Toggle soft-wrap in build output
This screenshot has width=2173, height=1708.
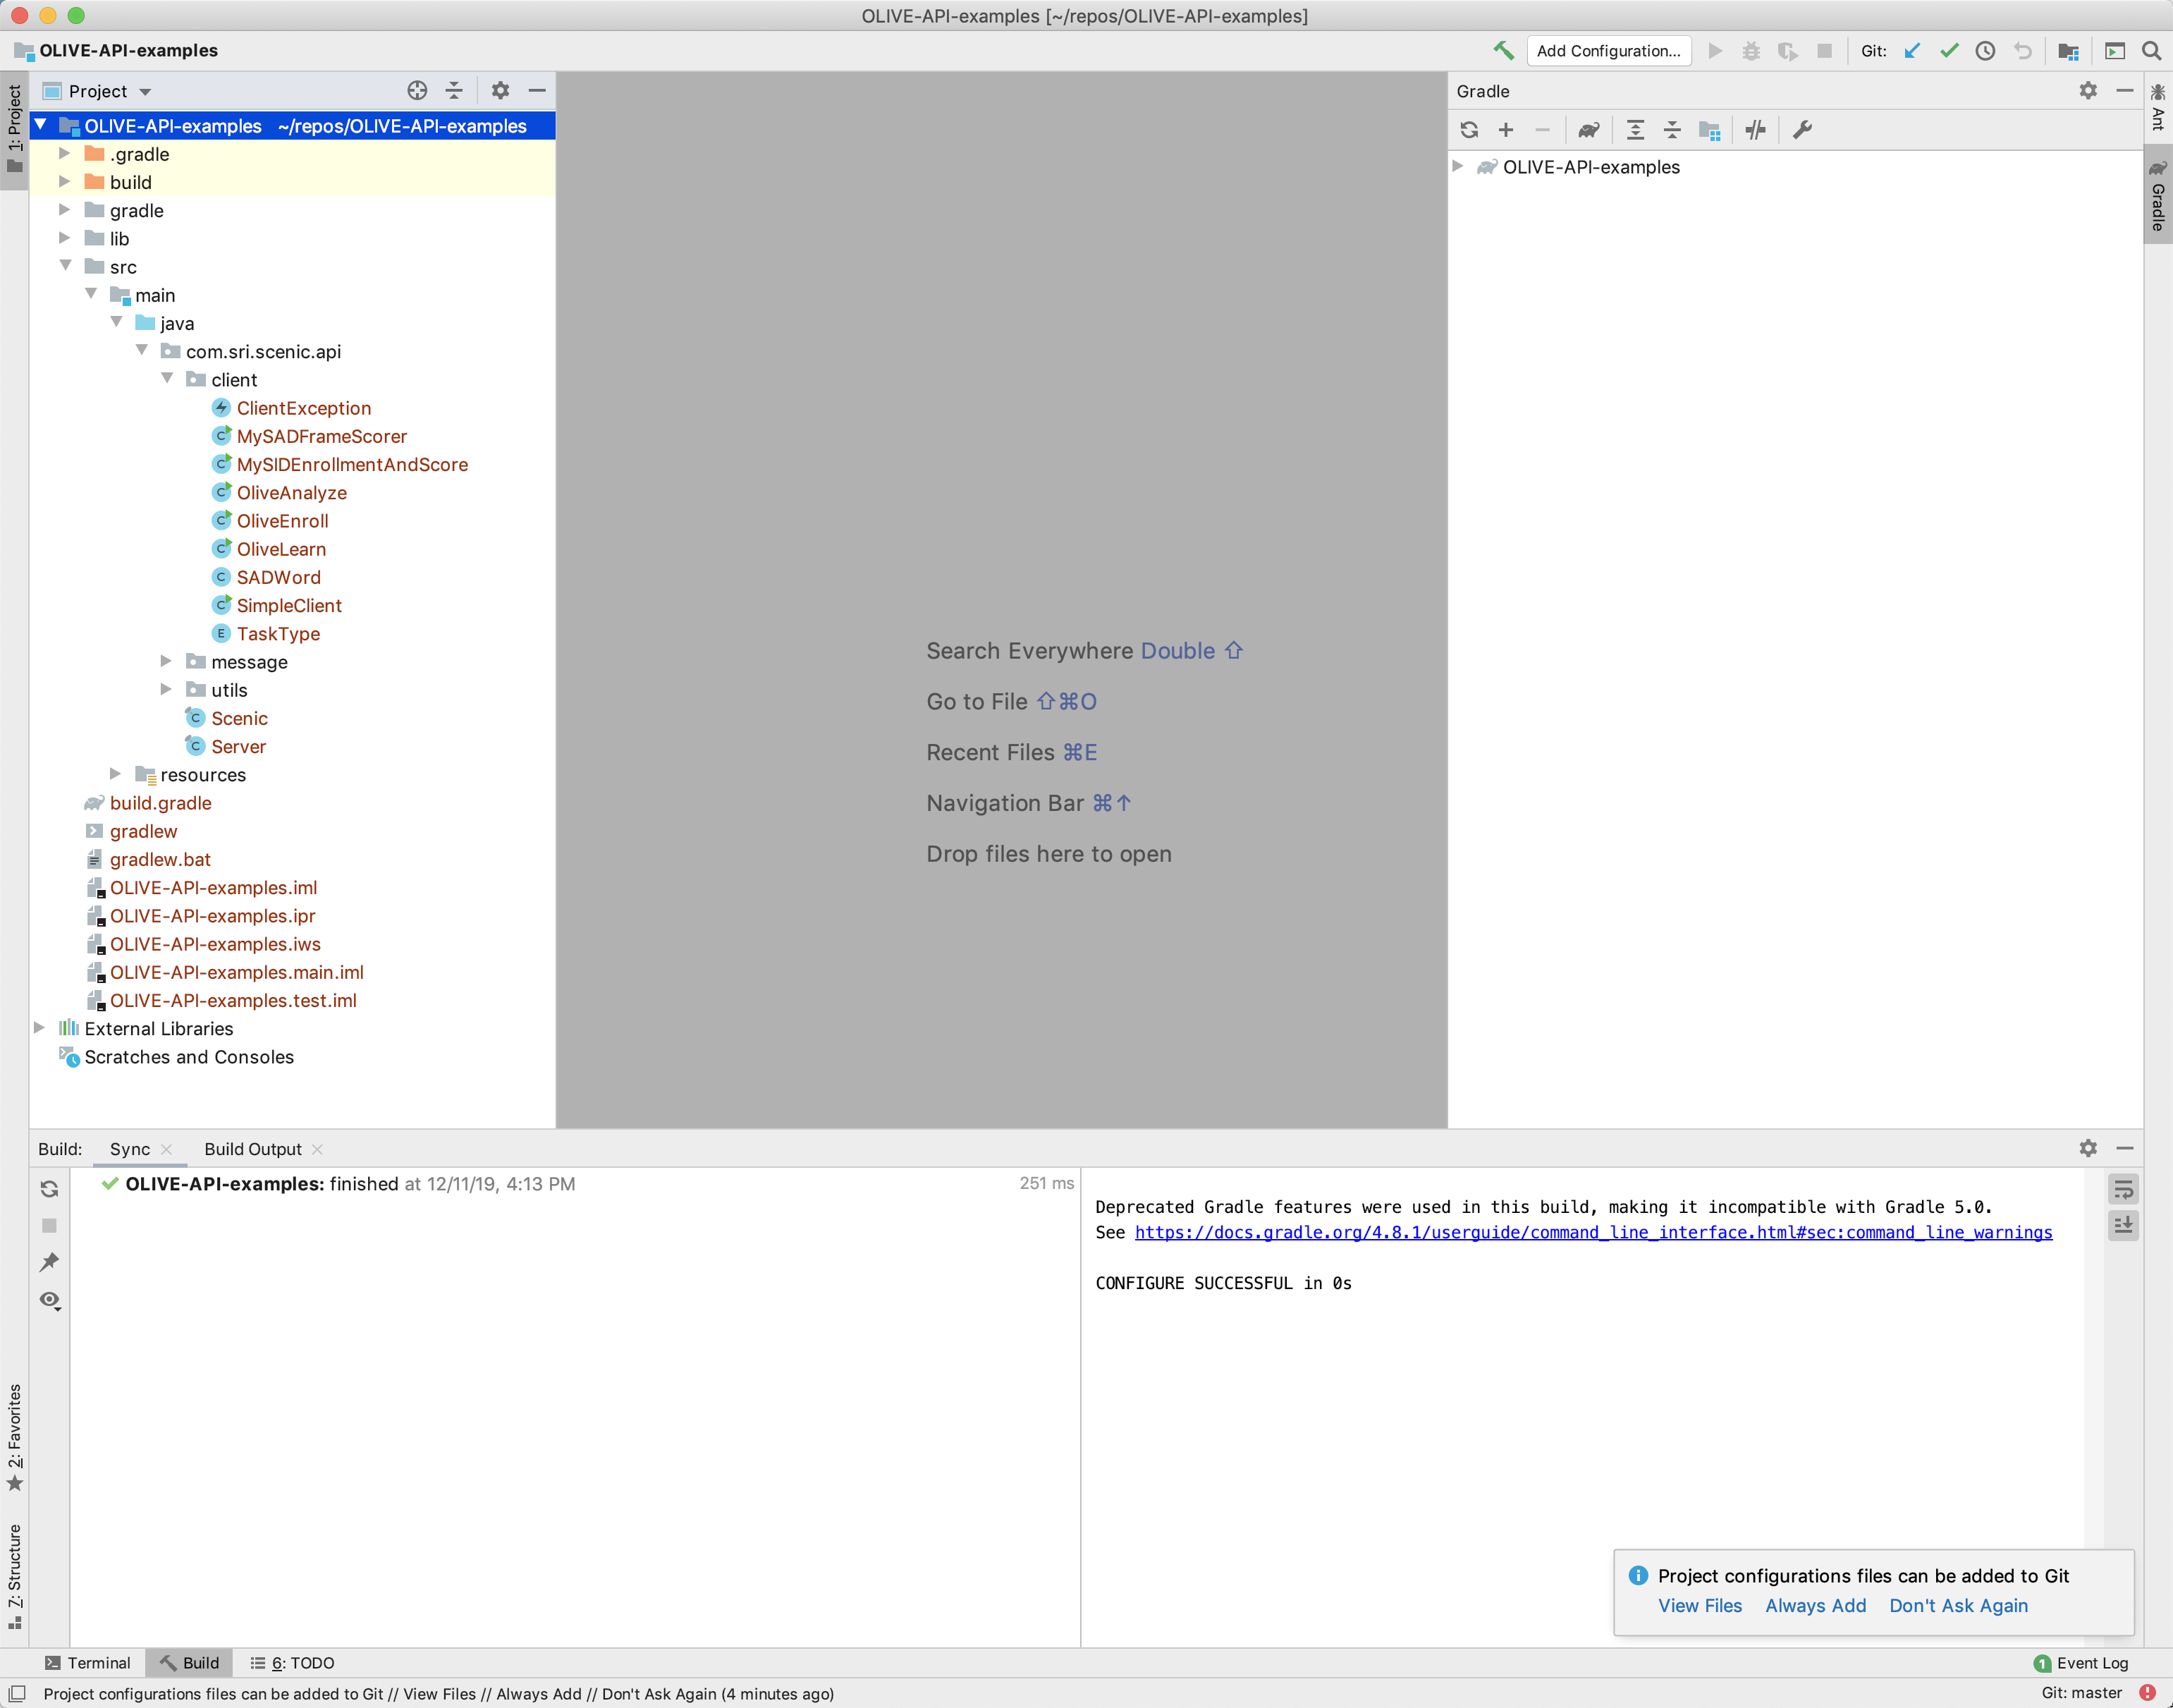pos(2123,1189)
